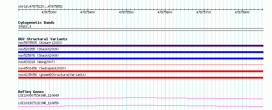Open variant nsv5979505 (Almarri2020) label
The width and height of the screenshot is (272, 110).
point(40,43)
